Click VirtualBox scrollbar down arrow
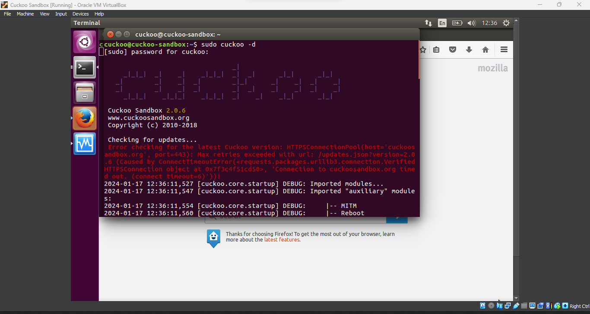Image resolution: width=590 pixels, height=314 pixels. point(516,298)
